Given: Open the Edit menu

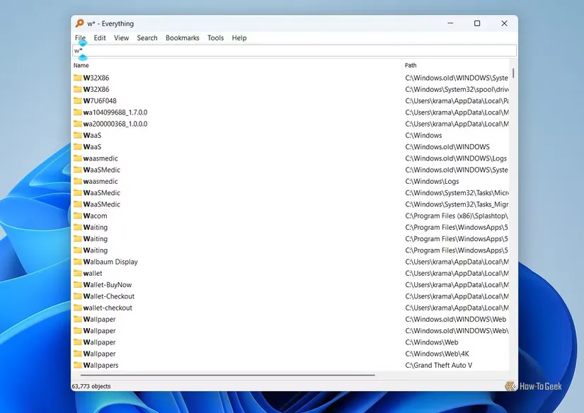Looking at the screenshot, I should tap(99, 37).
